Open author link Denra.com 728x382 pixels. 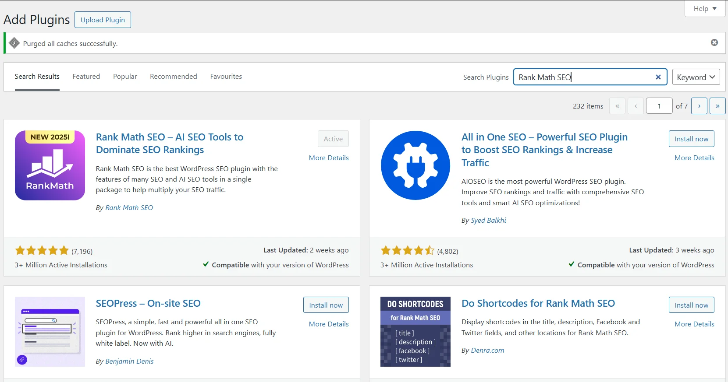point(487,350)
